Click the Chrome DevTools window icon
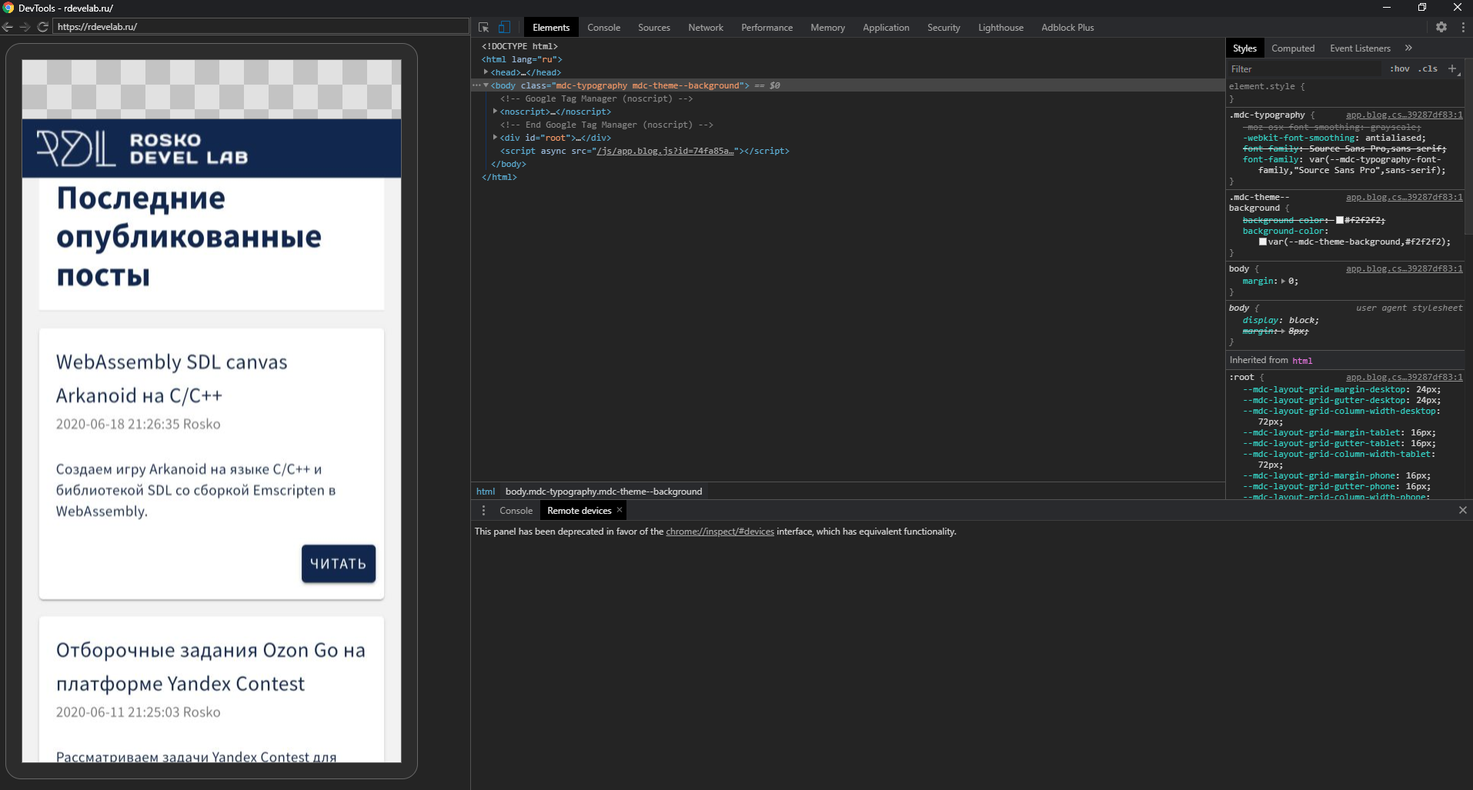The height and width of the screenshot is (790, 1473). [x=8, y=8]
